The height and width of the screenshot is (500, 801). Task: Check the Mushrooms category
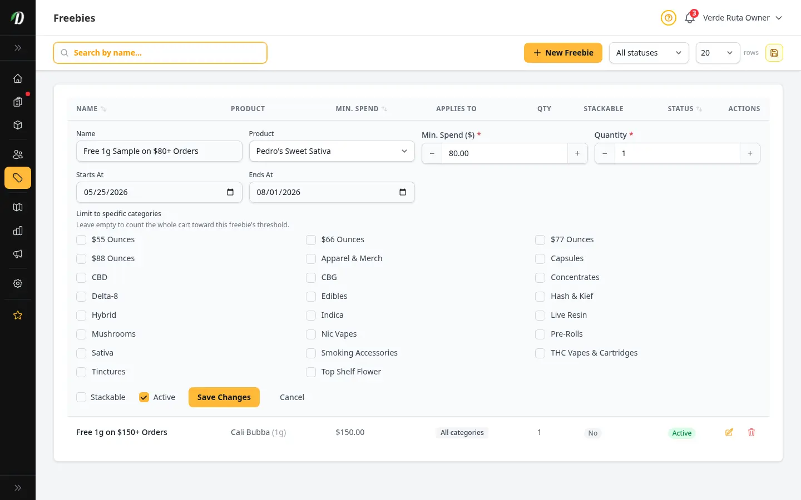coord(81,334)
